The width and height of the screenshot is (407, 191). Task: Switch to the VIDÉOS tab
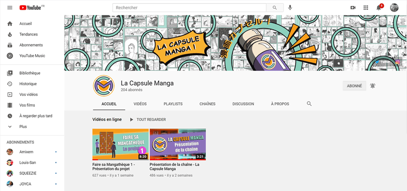140,104
